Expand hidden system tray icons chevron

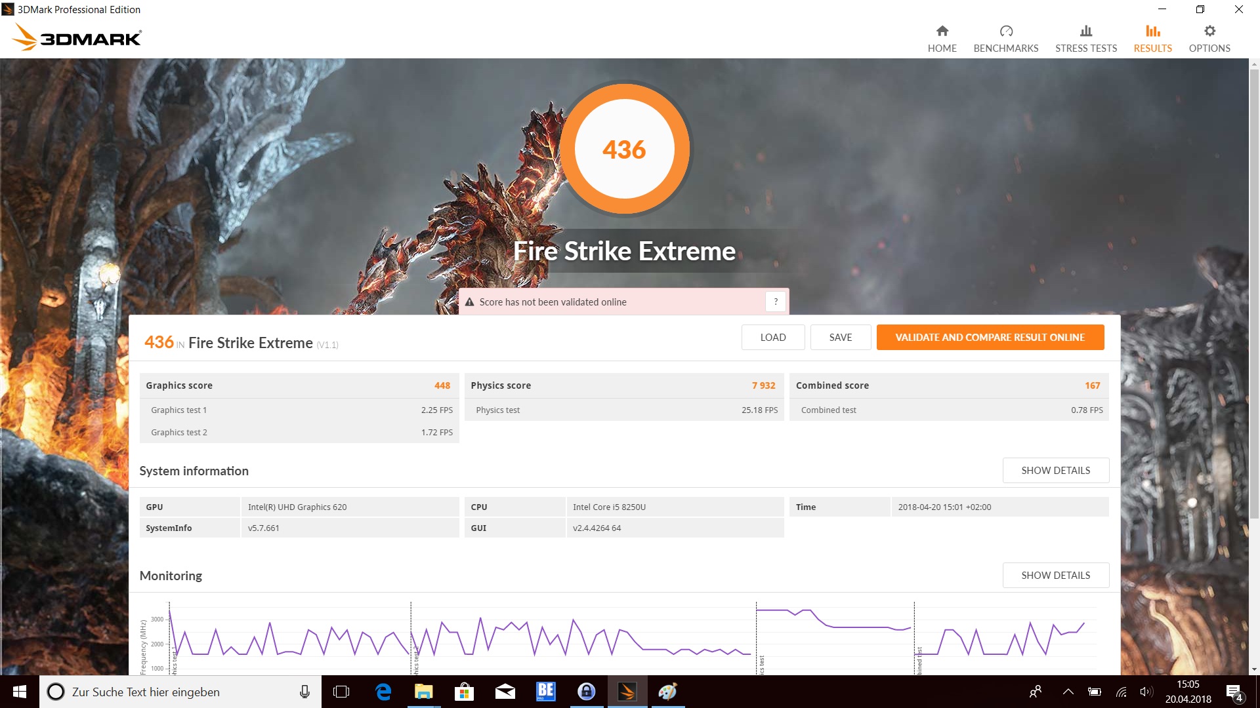point(1068,692)
